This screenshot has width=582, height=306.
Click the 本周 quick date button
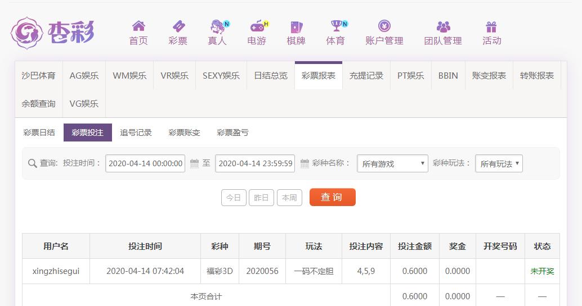pos(289,198)
